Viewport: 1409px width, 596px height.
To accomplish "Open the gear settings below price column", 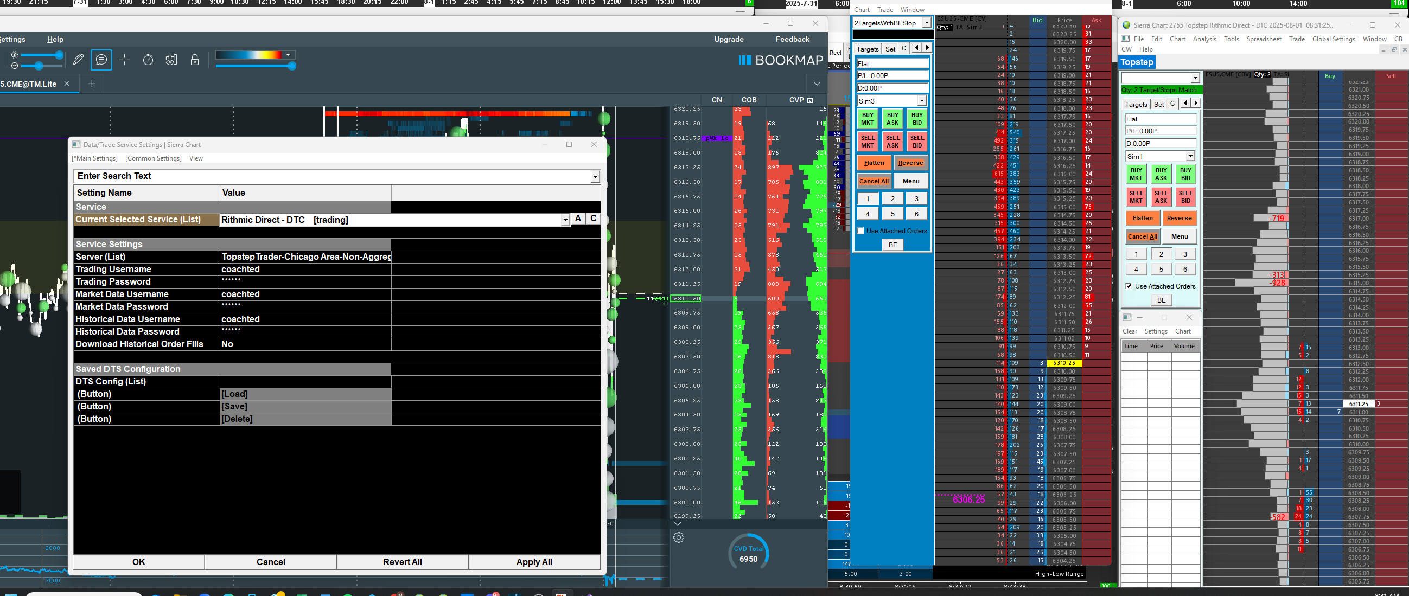I will [x=679, y=537].
